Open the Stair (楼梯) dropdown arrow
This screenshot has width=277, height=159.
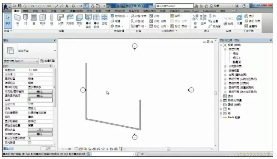[x=123, y=26]
